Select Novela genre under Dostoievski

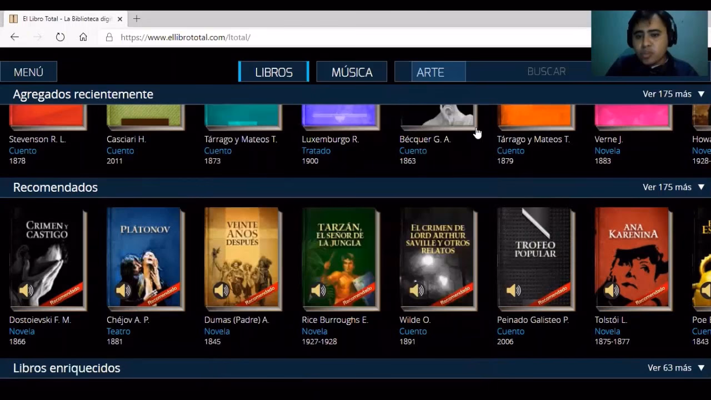pos(22,331)
